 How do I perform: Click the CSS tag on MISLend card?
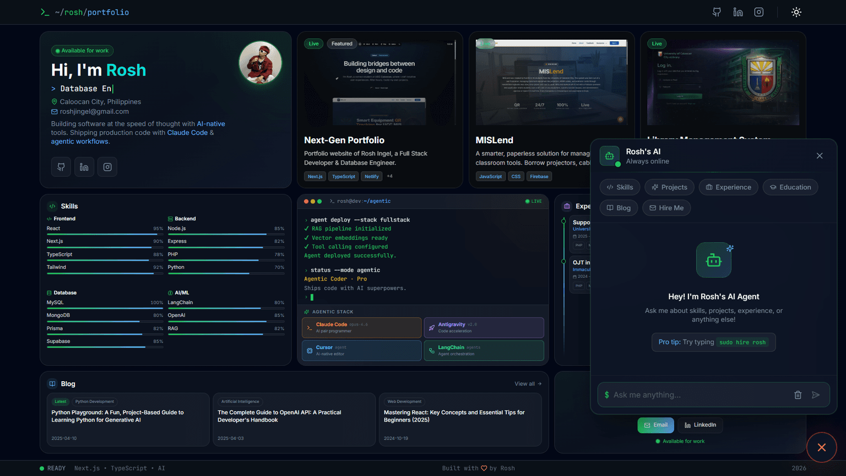coord(516,176)
